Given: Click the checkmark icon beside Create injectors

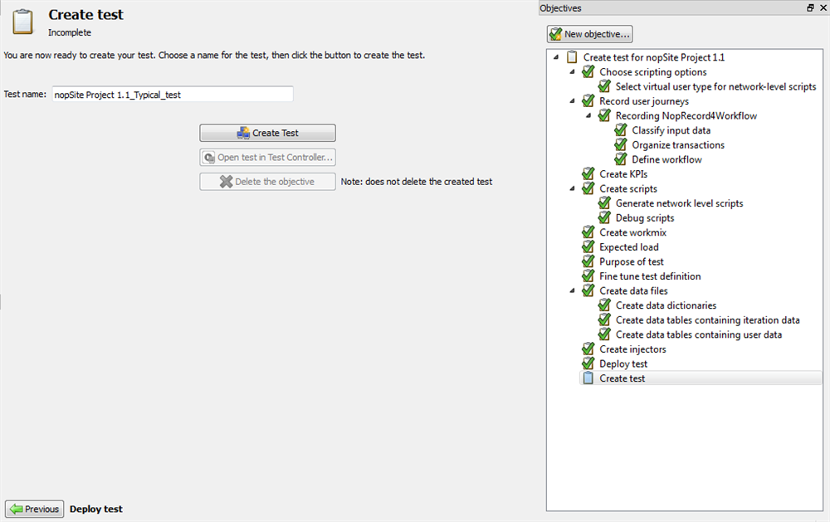Looking at the screenshot, I should click(x=588, y=349).
